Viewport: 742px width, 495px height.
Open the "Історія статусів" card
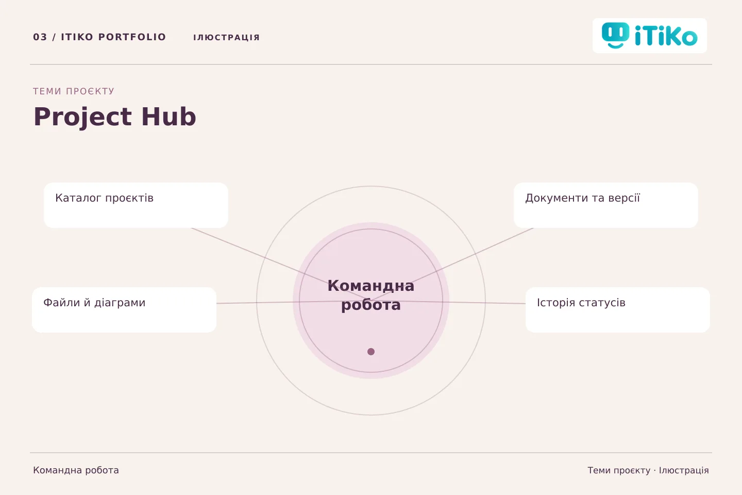point(618,310)
